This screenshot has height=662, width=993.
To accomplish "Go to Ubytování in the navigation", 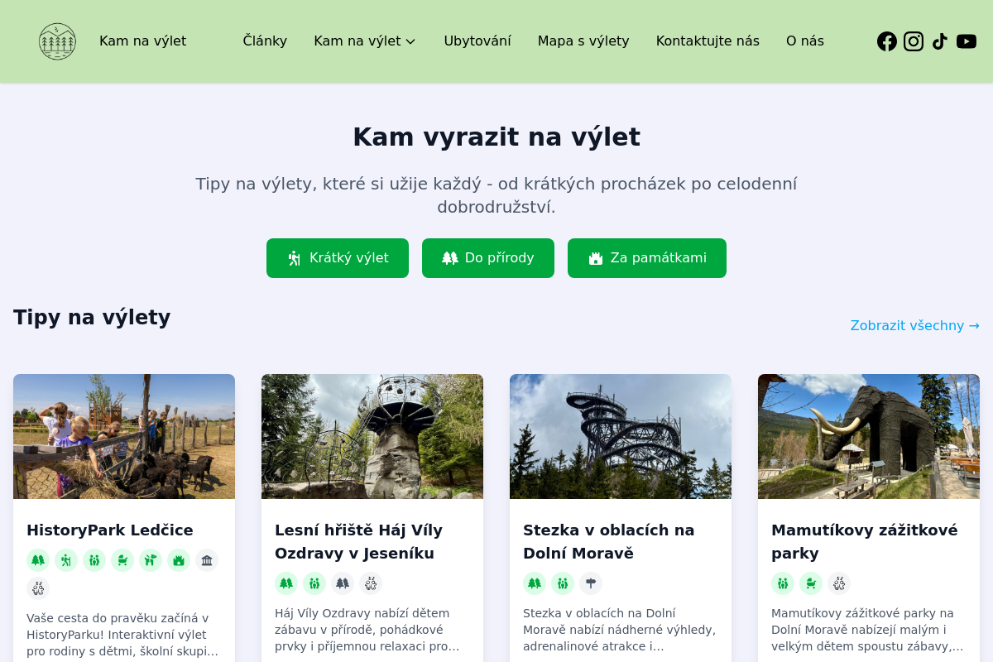I will [x=477, y=41].
